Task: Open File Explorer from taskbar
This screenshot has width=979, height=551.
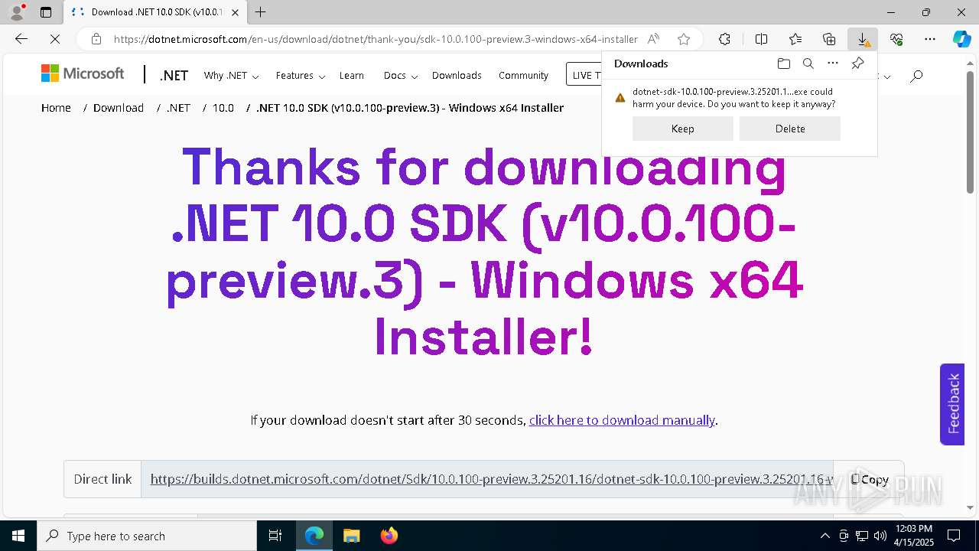Action: click(351, 536)
